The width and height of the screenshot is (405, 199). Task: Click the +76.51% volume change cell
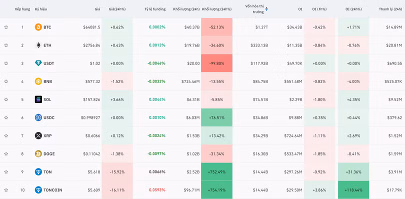(x=216, y=117)
